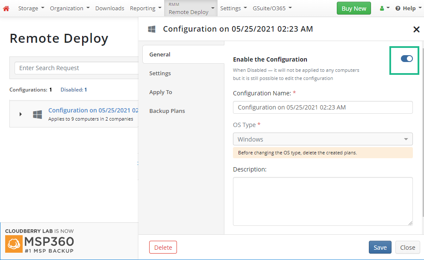Expand the configuration row arrow
The width and height of the screenshot is (424, 260).
pos(21,114)
